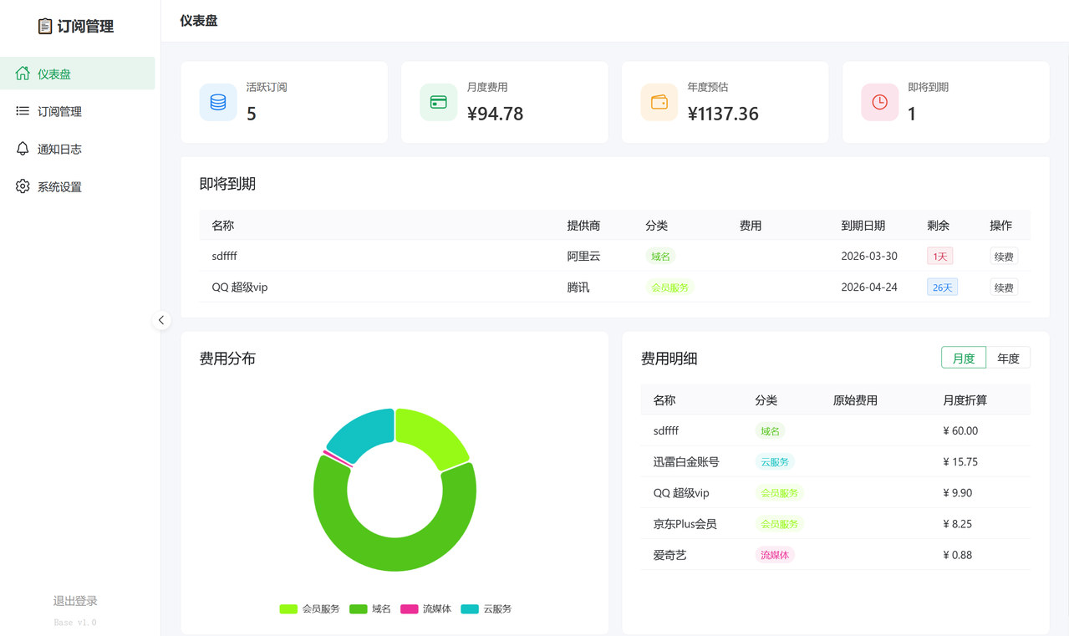Switch cost details to 月度 view
The height and width of the screenshot is (636, 1069).
tap(964, 358)
